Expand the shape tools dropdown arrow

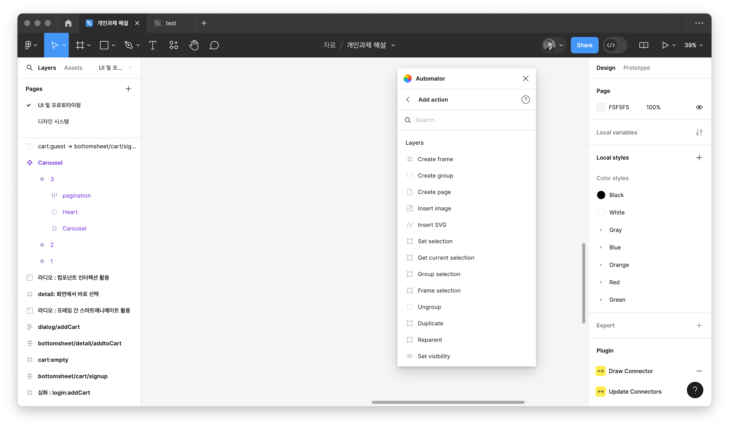click(x=113, y=45)
